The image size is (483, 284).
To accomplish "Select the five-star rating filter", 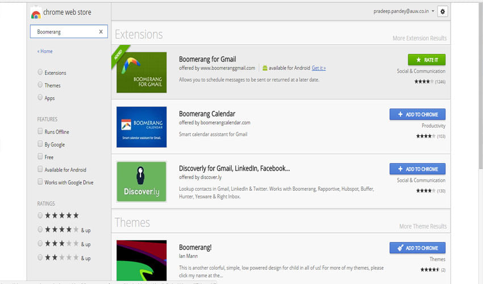I will coord(40,215).
